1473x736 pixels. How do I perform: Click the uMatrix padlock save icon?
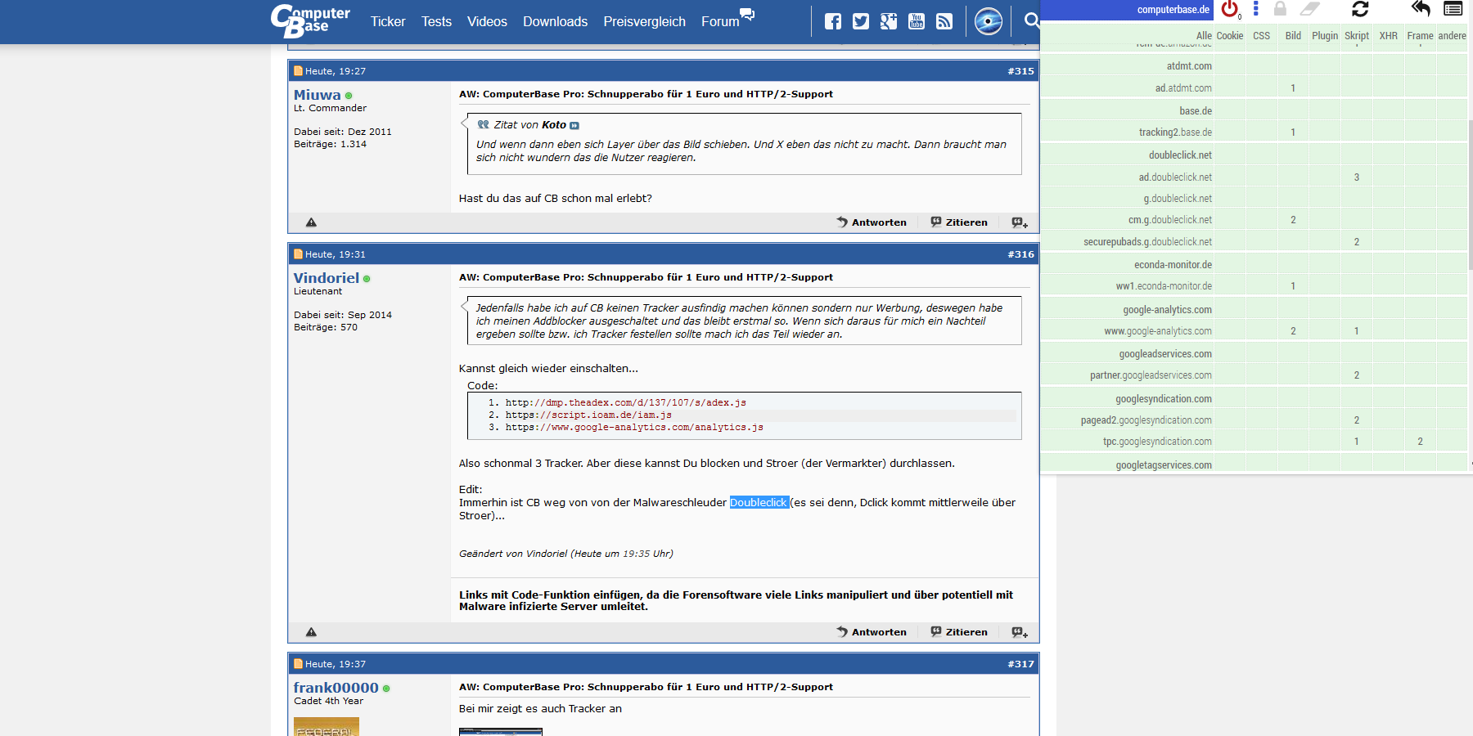coord(1281,9)
